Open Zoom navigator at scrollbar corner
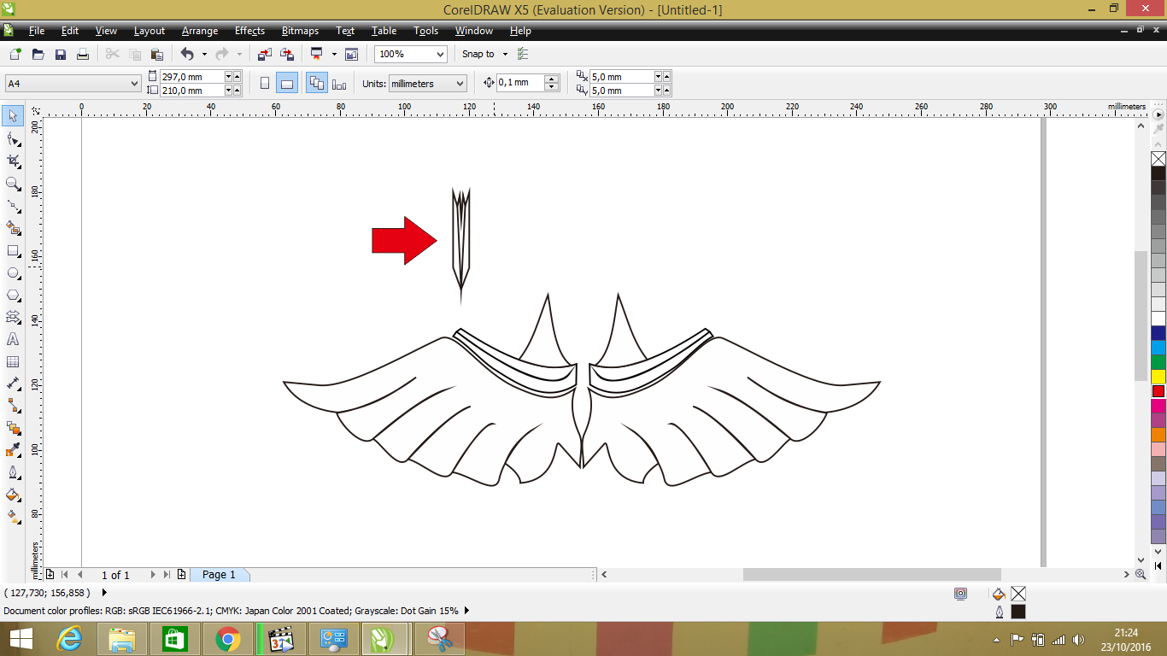1167x656 pixels. pos(1141,575)
